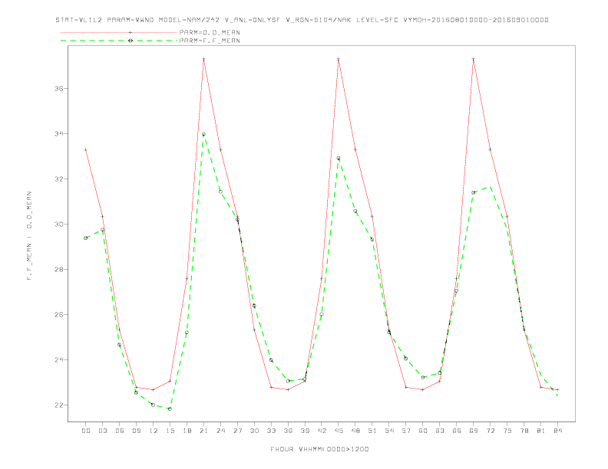Click the VYMDH date range in the title

pyautogui.click(x=476, y=20)
